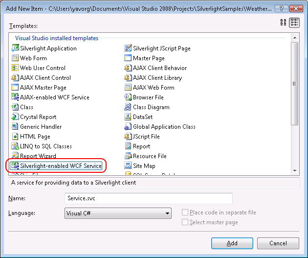
Task: Pick the LINQ to SQL Classes icon
Action: pos(15,146)
